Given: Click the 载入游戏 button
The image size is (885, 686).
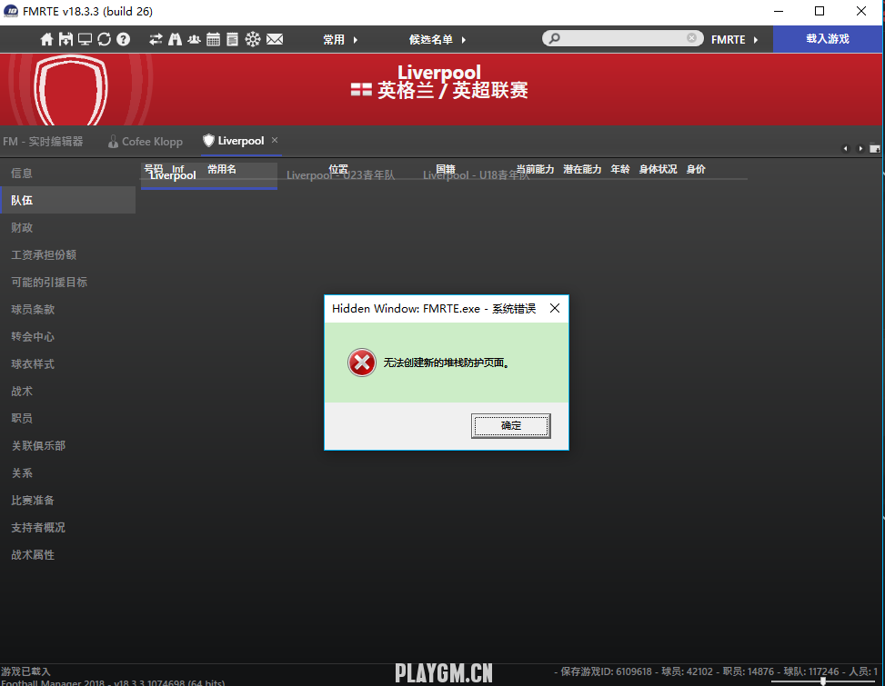Looking at the screenshot, I should pyautogui.click(x=828, y=39).
